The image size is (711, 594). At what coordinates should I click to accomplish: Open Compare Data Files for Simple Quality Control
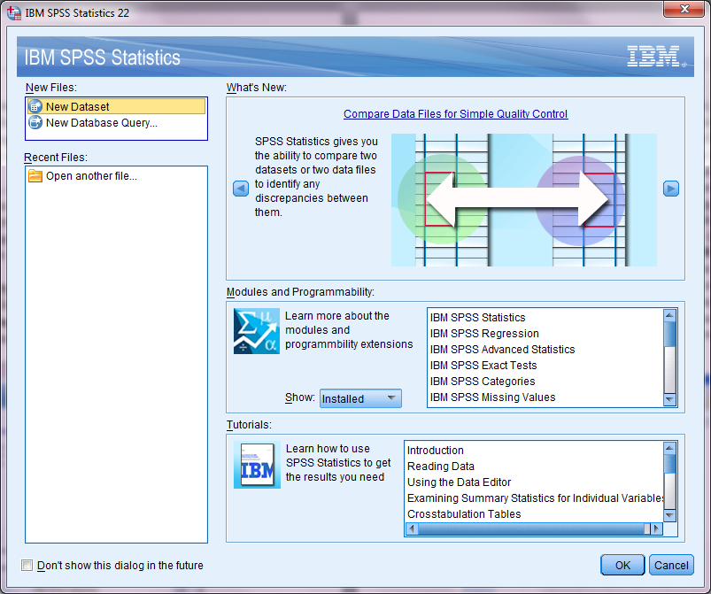coord(455,114)
